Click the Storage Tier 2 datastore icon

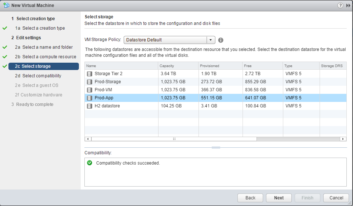(90, 74)
